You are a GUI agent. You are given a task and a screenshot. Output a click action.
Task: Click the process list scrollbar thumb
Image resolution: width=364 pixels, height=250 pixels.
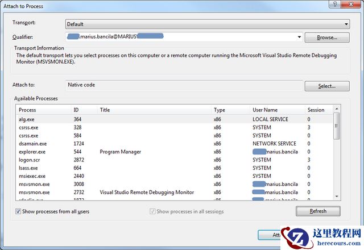point(337,126)
